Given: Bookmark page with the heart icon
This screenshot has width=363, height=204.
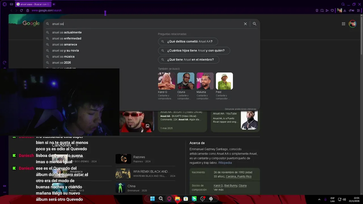Looking at the screenshot, I should pyautogui.click(x=332, y=10).
